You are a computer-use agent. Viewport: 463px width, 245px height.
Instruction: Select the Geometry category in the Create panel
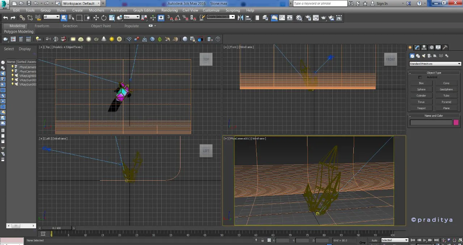412,56
